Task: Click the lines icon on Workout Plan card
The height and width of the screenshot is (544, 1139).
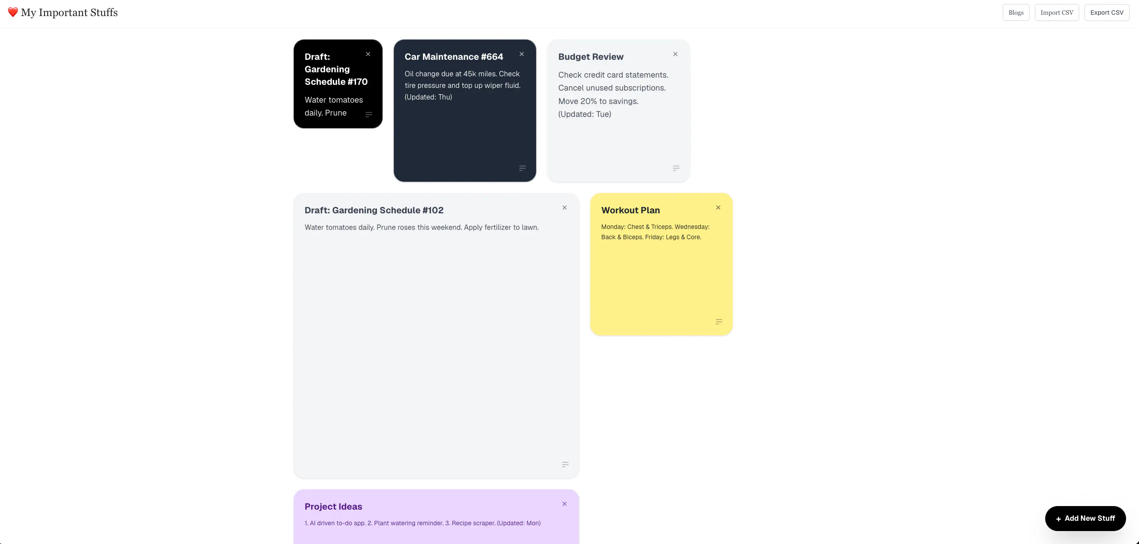Action: point(719,322)
